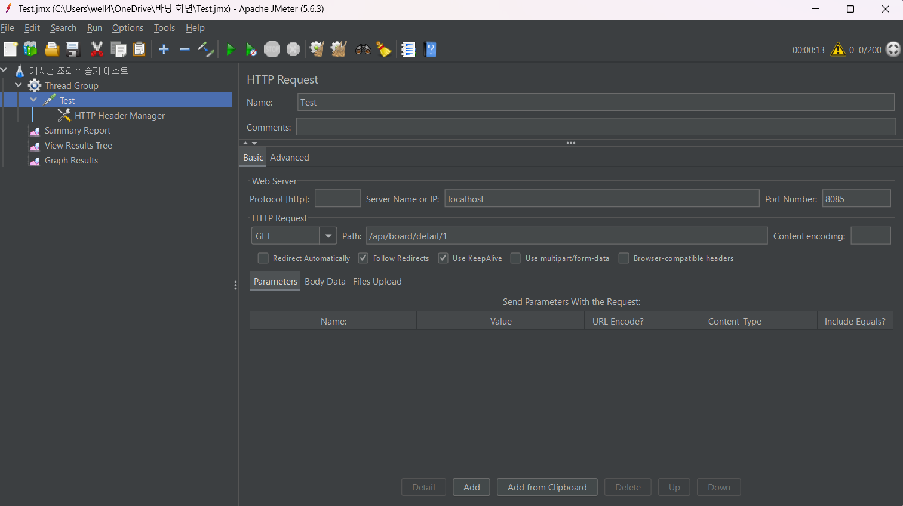Select Summary Report in tree

tap(77, 131)
